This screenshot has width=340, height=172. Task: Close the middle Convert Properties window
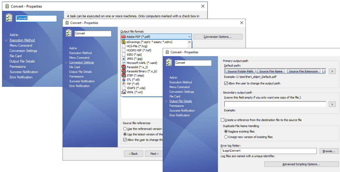coord(242,22)
